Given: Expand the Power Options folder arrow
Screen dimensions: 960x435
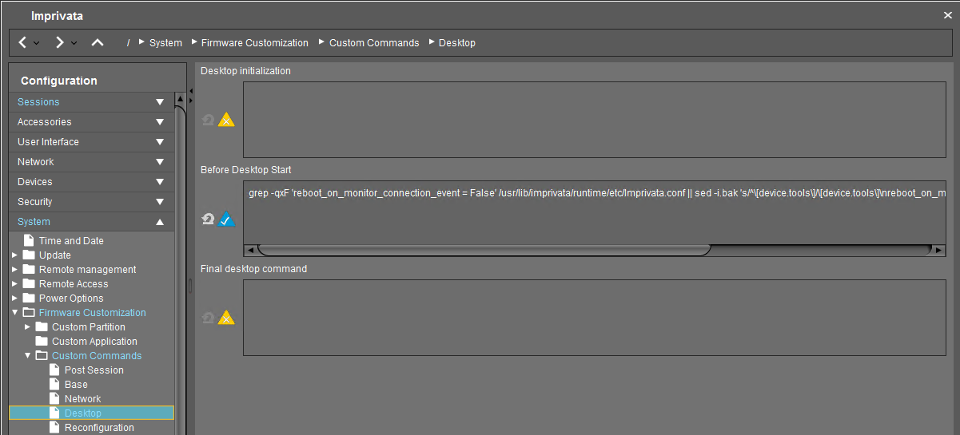Looking at the screenshot, I should point(15,299).
